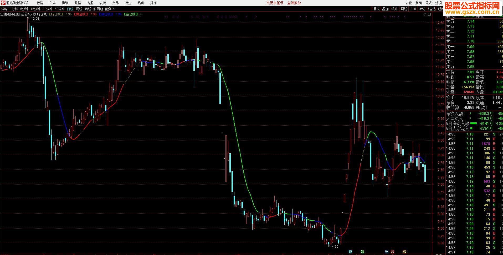
Task: Click the 复权 toolbar button
Action: (x=377, y=9)
